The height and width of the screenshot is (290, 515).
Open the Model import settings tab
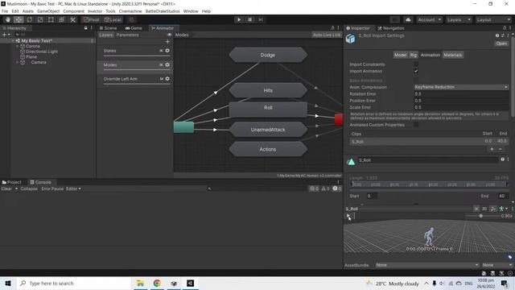[x=400, y=55]
